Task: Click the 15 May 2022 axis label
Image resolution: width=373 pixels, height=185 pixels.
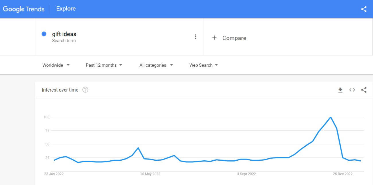Action: pyautogui.click(x=150, y=174)
